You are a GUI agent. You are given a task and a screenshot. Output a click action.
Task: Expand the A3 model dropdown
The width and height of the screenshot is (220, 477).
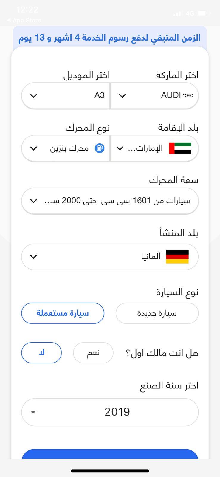pos(66,96)
